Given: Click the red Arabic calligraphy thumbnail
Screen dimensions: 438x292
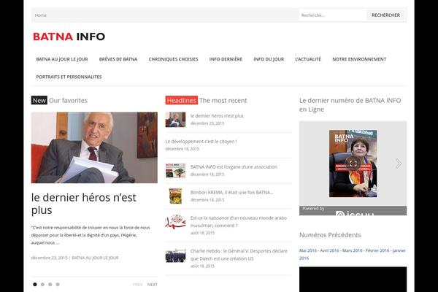Looking at the screenshot, I should click(175, 222).
